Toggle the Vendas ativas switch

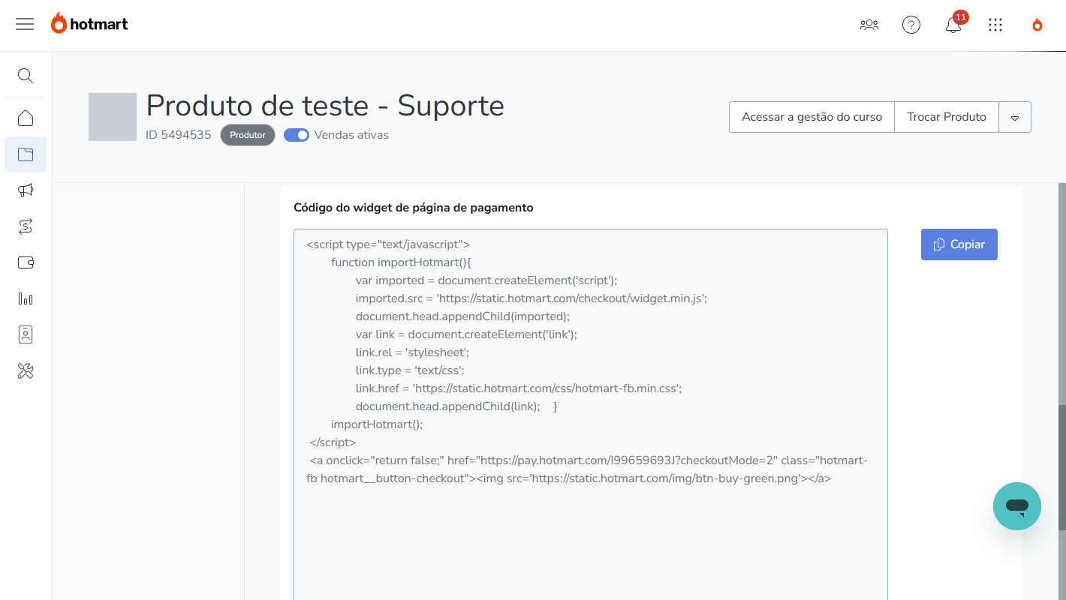[x=297, y=135]
